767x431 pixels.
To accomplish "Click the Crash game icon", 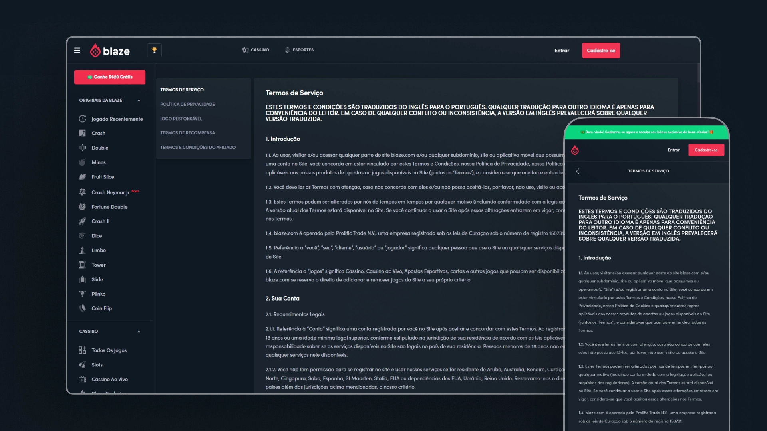I will click(82, 133).
